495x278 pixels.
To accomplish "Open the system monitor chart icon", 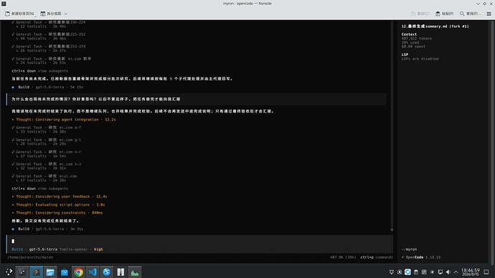I will coord(135,272).
